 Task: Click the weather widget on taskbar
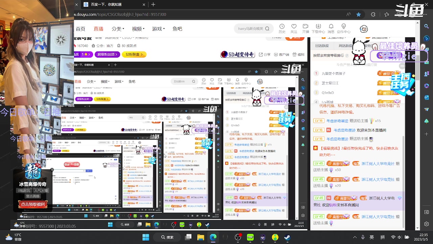(x=14, y=237)
